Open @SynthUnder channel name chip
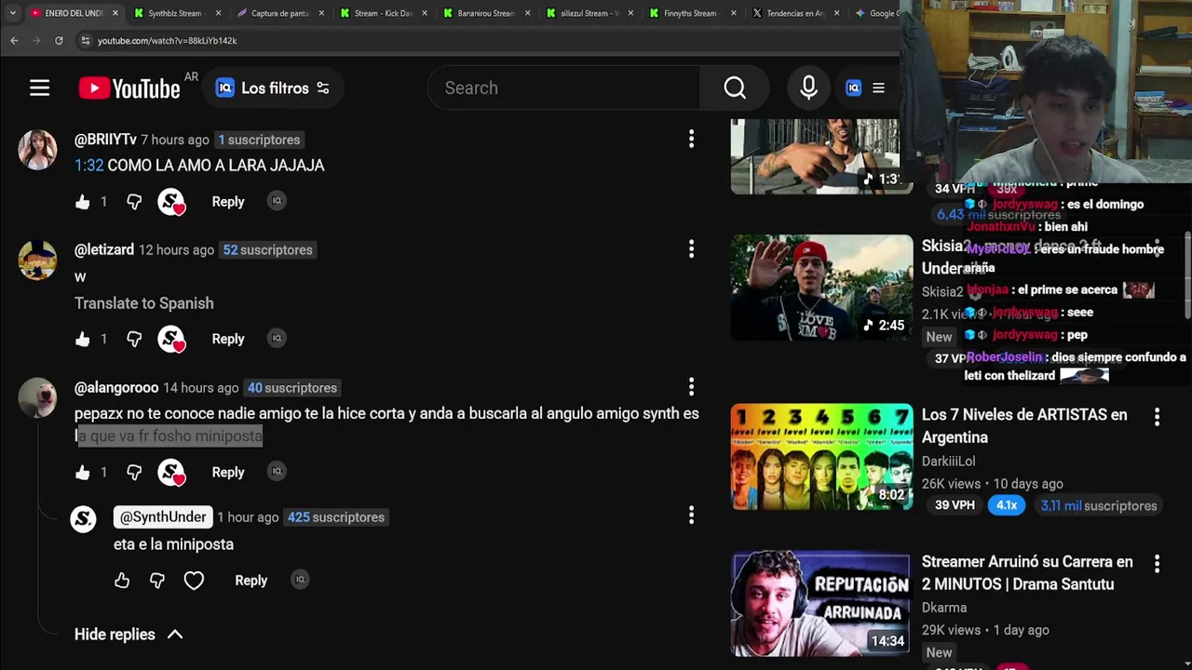Viewport: 1192px width, 670px height. [x=164, y=517]
